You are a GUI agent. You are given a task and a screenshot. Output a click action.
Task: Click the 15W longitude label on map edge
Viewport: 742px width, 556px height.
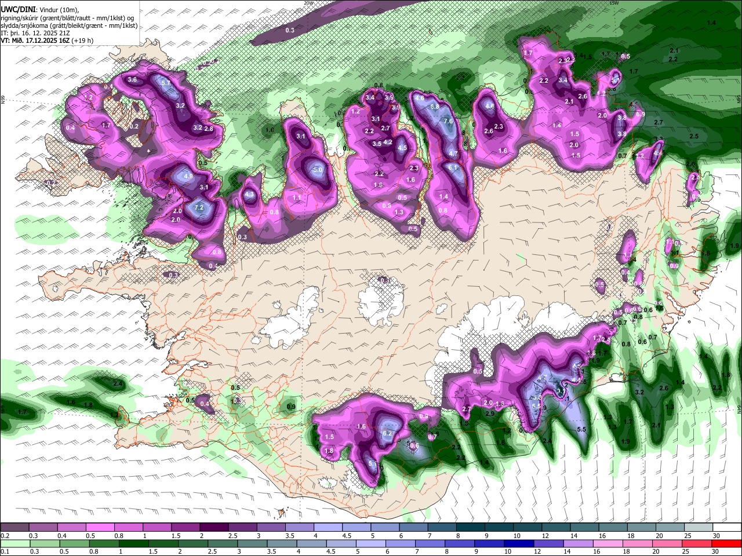[615, 3]
